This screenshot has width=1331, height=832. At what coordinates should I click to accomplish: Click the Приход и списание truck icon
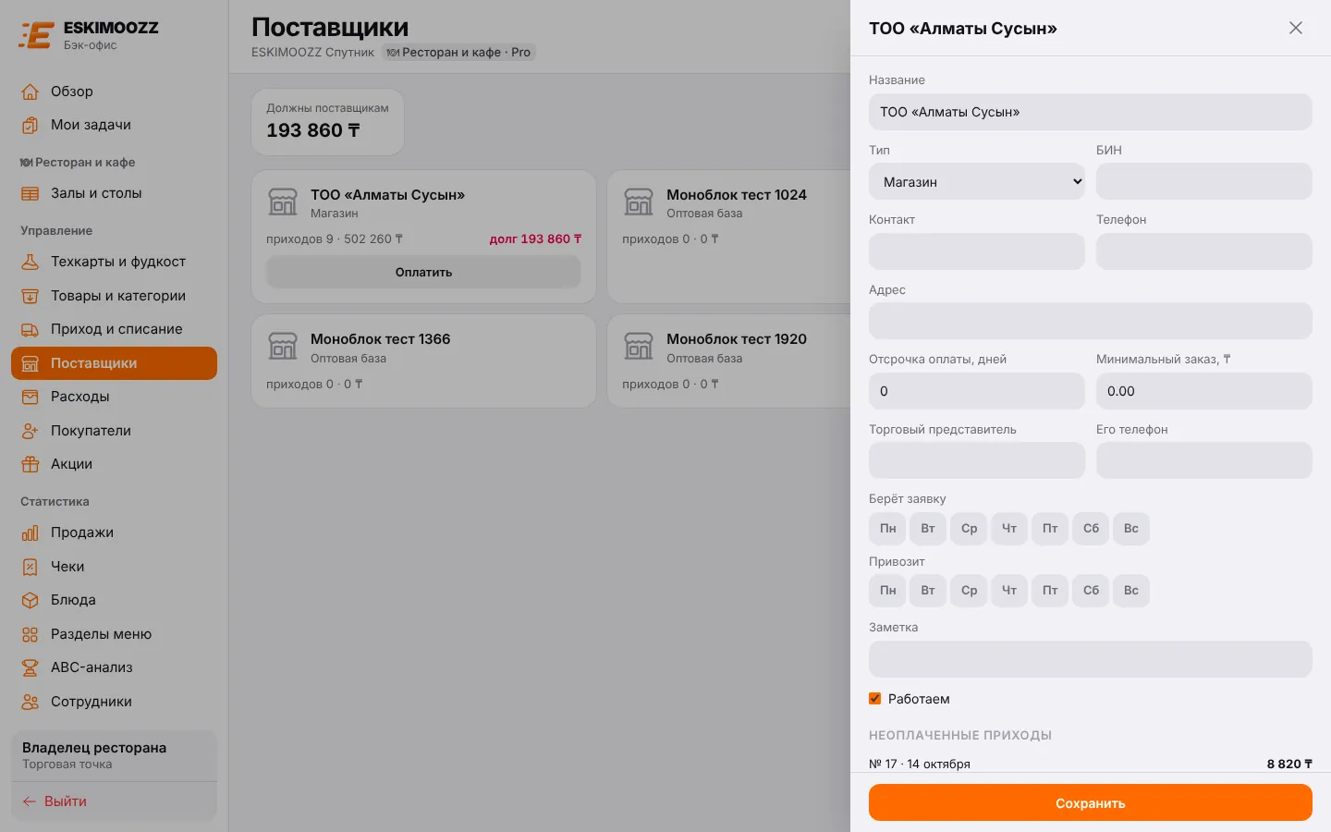point(31,329)
